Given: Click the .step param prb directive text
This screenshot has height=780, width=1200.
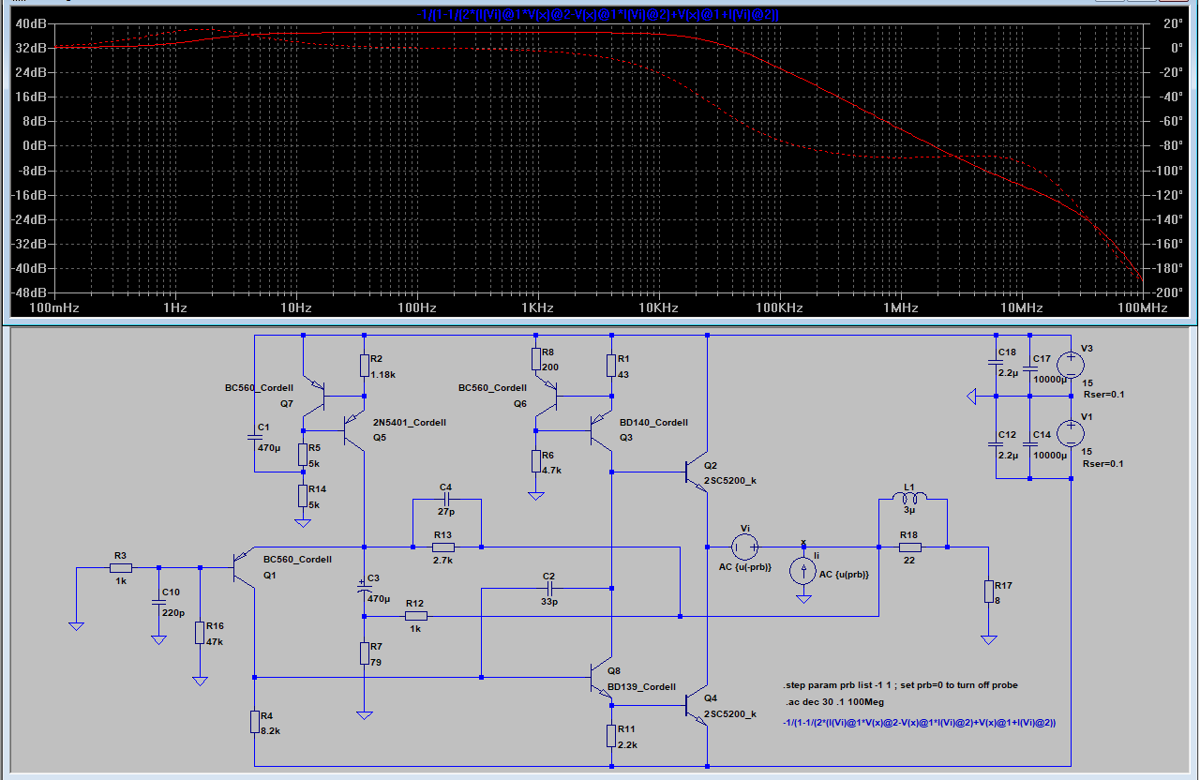Looking at the screenshot, I should coord(901,685).
